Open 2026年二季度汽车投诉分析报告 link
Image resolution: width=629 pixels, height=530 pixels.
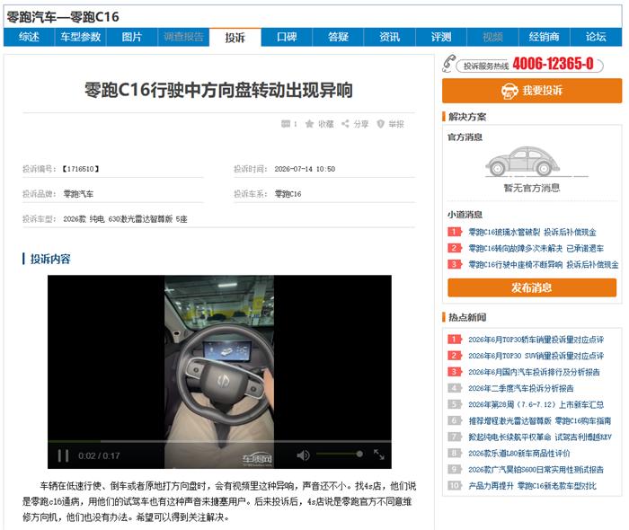(520, 388)
